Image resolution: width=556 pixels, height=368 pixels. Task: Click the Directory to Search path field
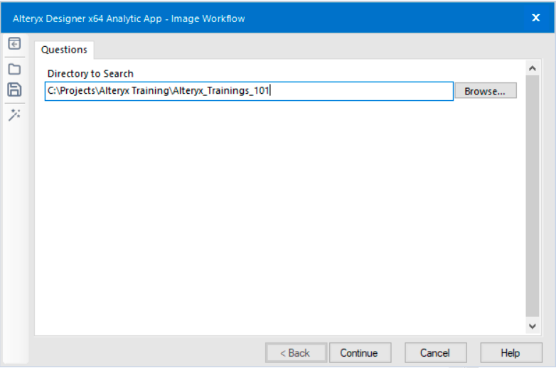[x=249, y=91]
